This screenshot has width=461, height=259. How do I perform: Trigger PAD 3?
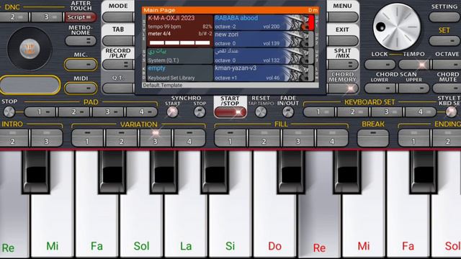point(108,112)
